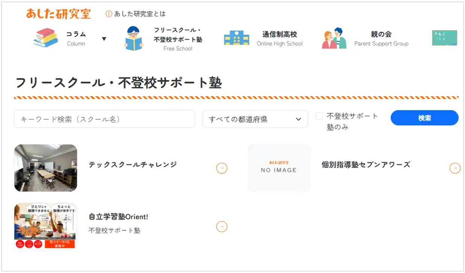Click the あした研究室 logo
Image resolution: width=465 pixels, height=273 pixels.
58,13
